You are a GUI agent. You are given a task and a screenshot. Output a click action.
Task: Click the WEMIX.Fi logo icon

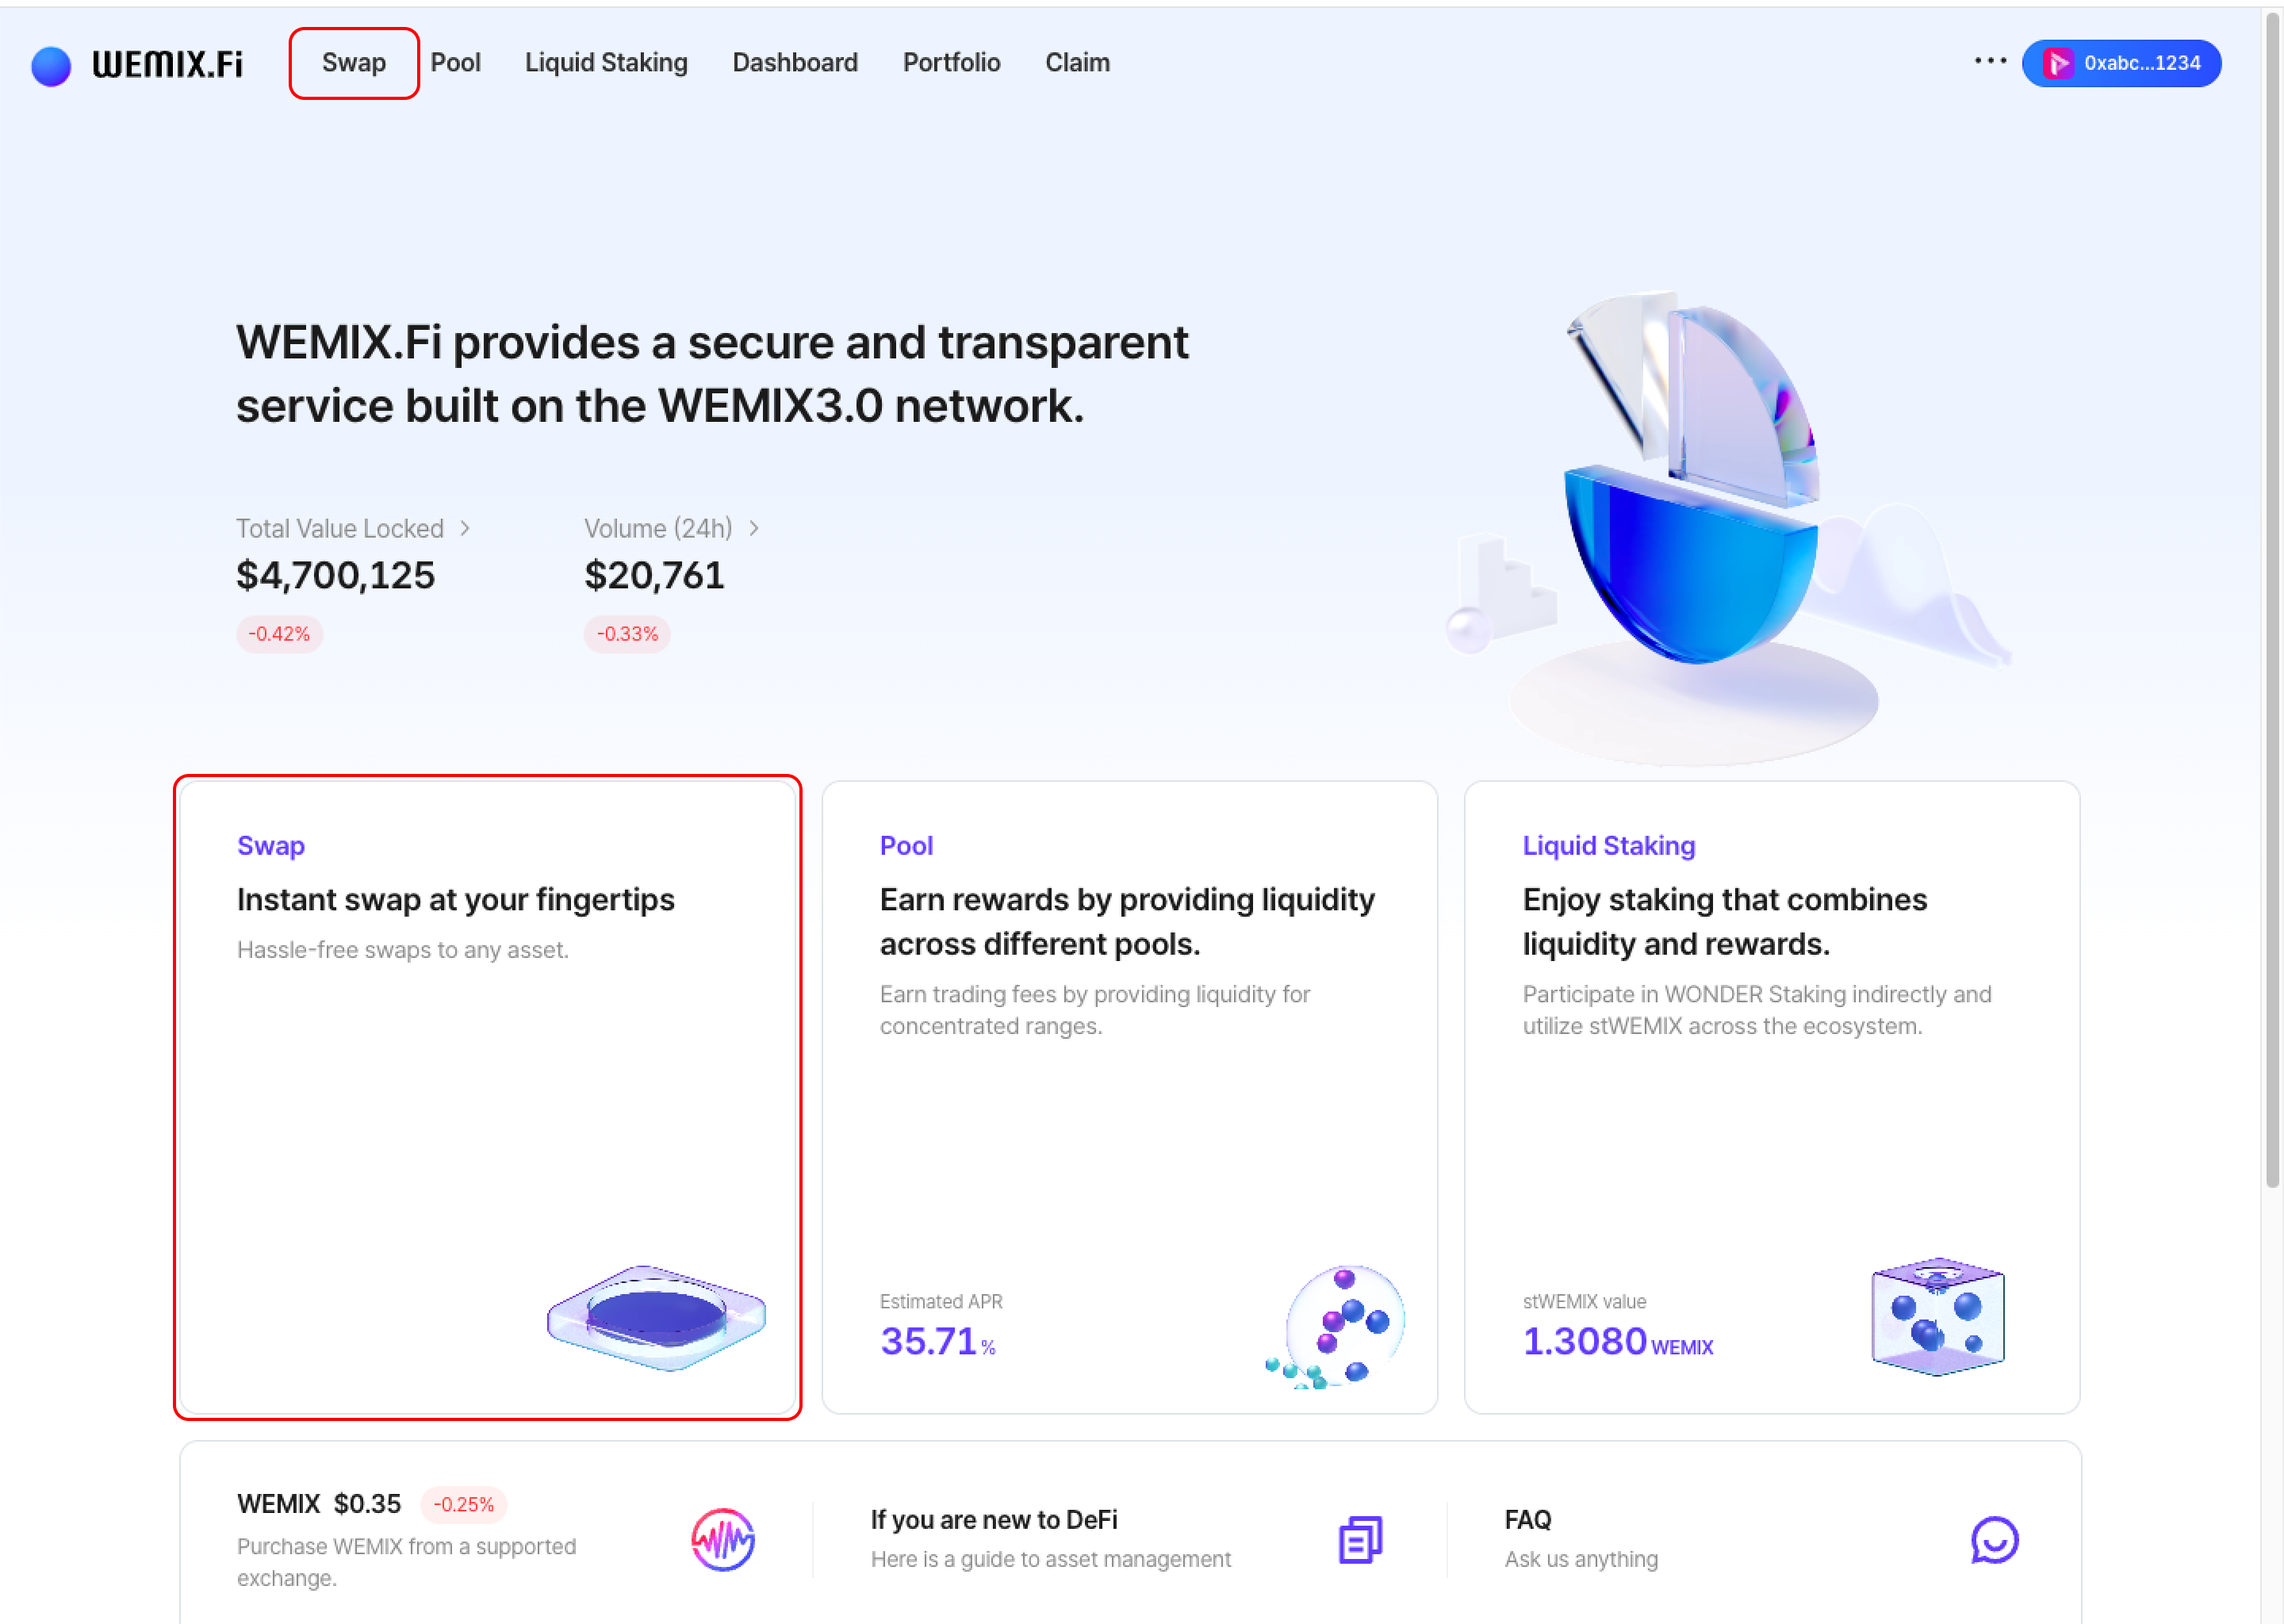pos(51,66)
